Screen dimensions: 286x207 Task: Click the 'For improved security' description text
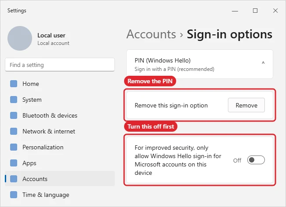click(x=178, y=160)
